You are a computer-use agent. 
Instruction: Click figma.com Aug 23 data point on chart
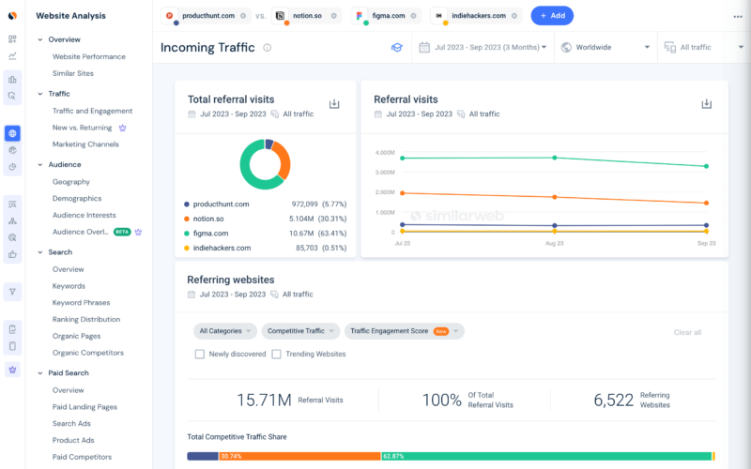(555, 158)
